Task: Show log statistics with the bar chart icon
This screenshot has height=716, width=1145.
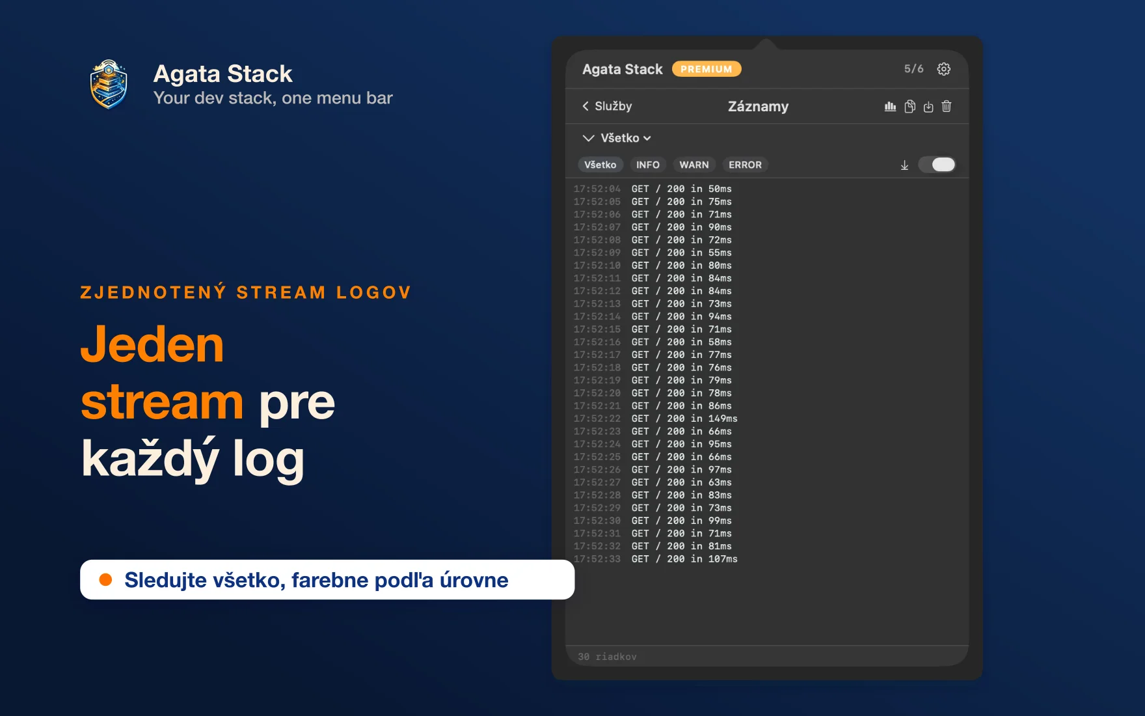Action: coord(890,106)
